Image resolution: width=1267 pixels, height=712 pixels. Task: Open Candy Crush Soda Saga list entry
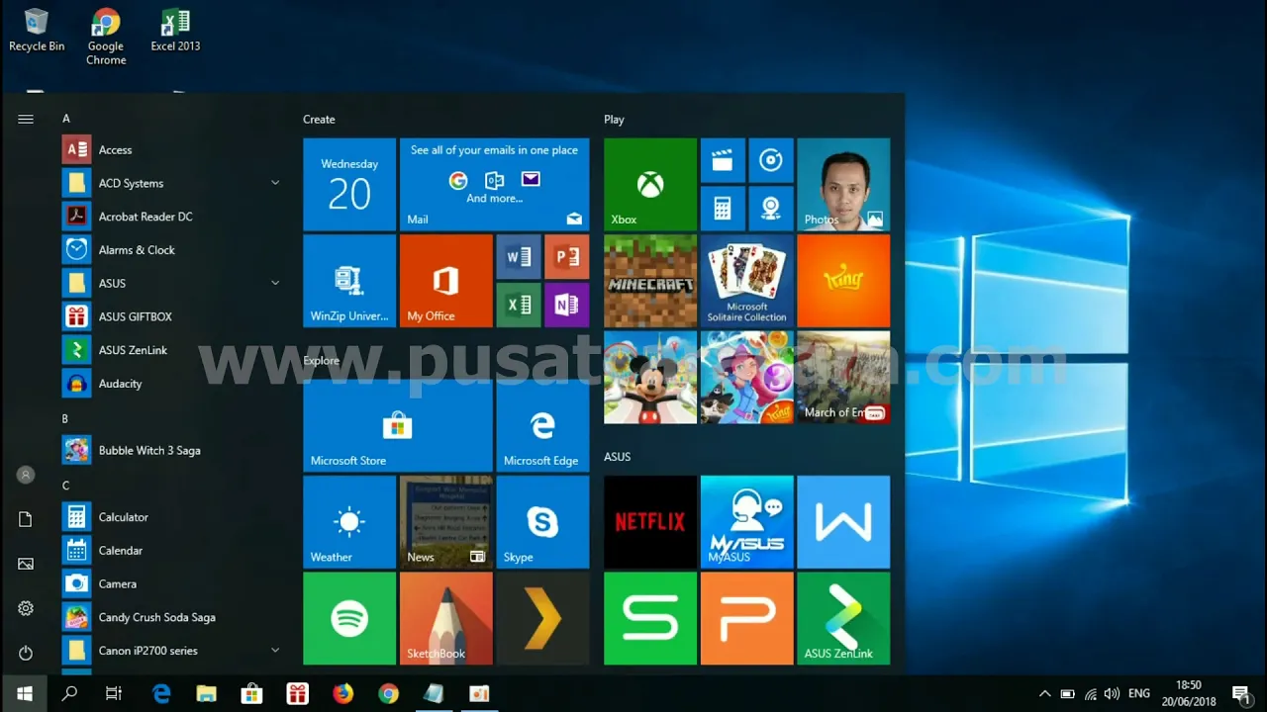pyautogui.click(x=172, y=617)
